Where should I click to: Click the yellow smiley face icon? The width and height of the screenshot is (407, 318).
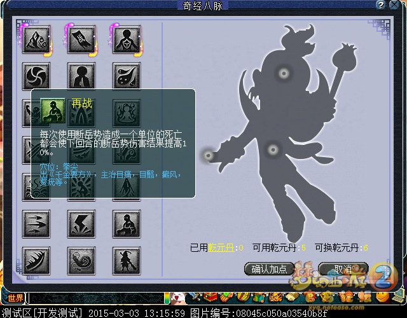[382, 298]
